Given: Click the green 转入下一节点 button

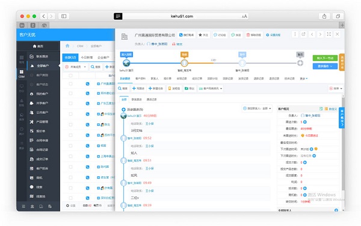Looking at the screenshot, I should (x=325, y=58).
